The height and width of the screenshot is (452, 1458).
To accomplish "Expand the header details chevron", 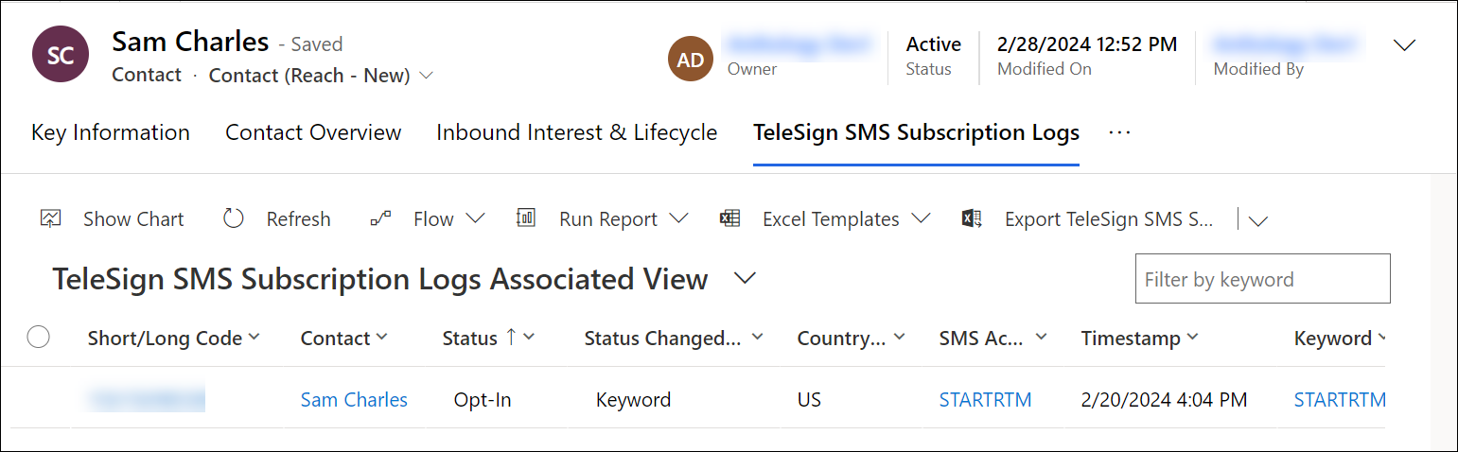I will click(x=1405, y=45).
